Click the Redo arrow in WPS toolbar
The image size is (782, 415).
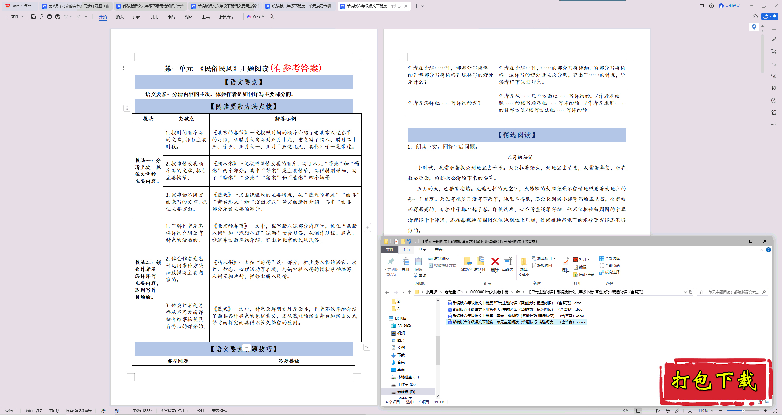coord(78,16)
